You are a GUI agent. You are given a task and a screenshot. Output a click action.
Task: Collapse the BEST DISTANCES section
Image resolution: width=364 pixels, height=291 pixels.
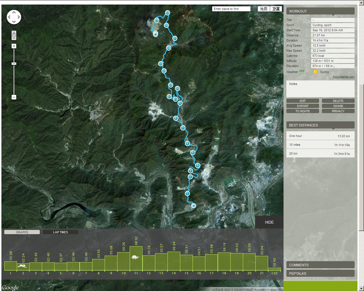(x=320, y=125)
